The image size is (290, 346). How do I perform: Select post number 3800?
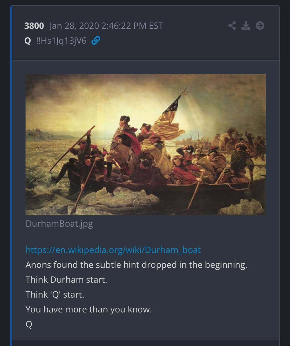tap(34, 26)
